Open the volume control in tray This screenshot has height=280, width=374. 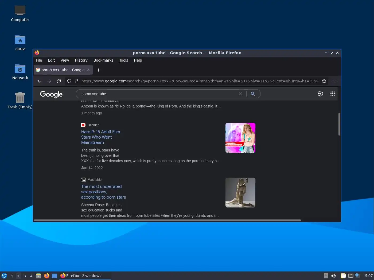point(334,276)
